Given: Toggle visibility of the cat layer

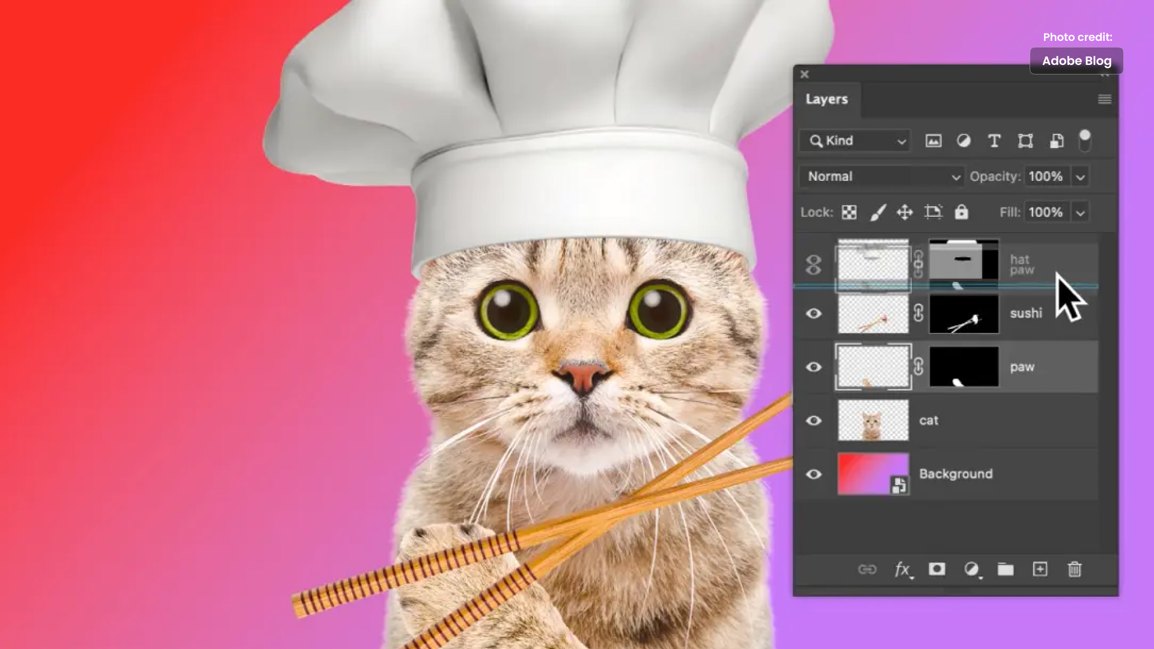Looking at the screenshot, I should 813,419.
